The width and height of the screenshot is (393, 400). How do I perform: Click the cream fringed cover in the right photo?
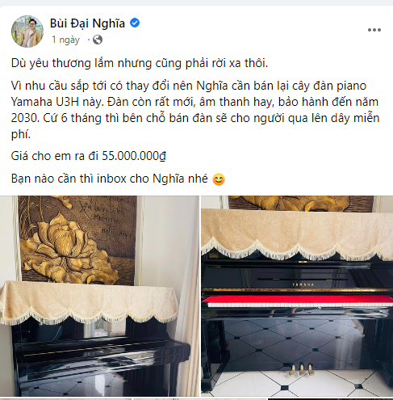point(297,234)
